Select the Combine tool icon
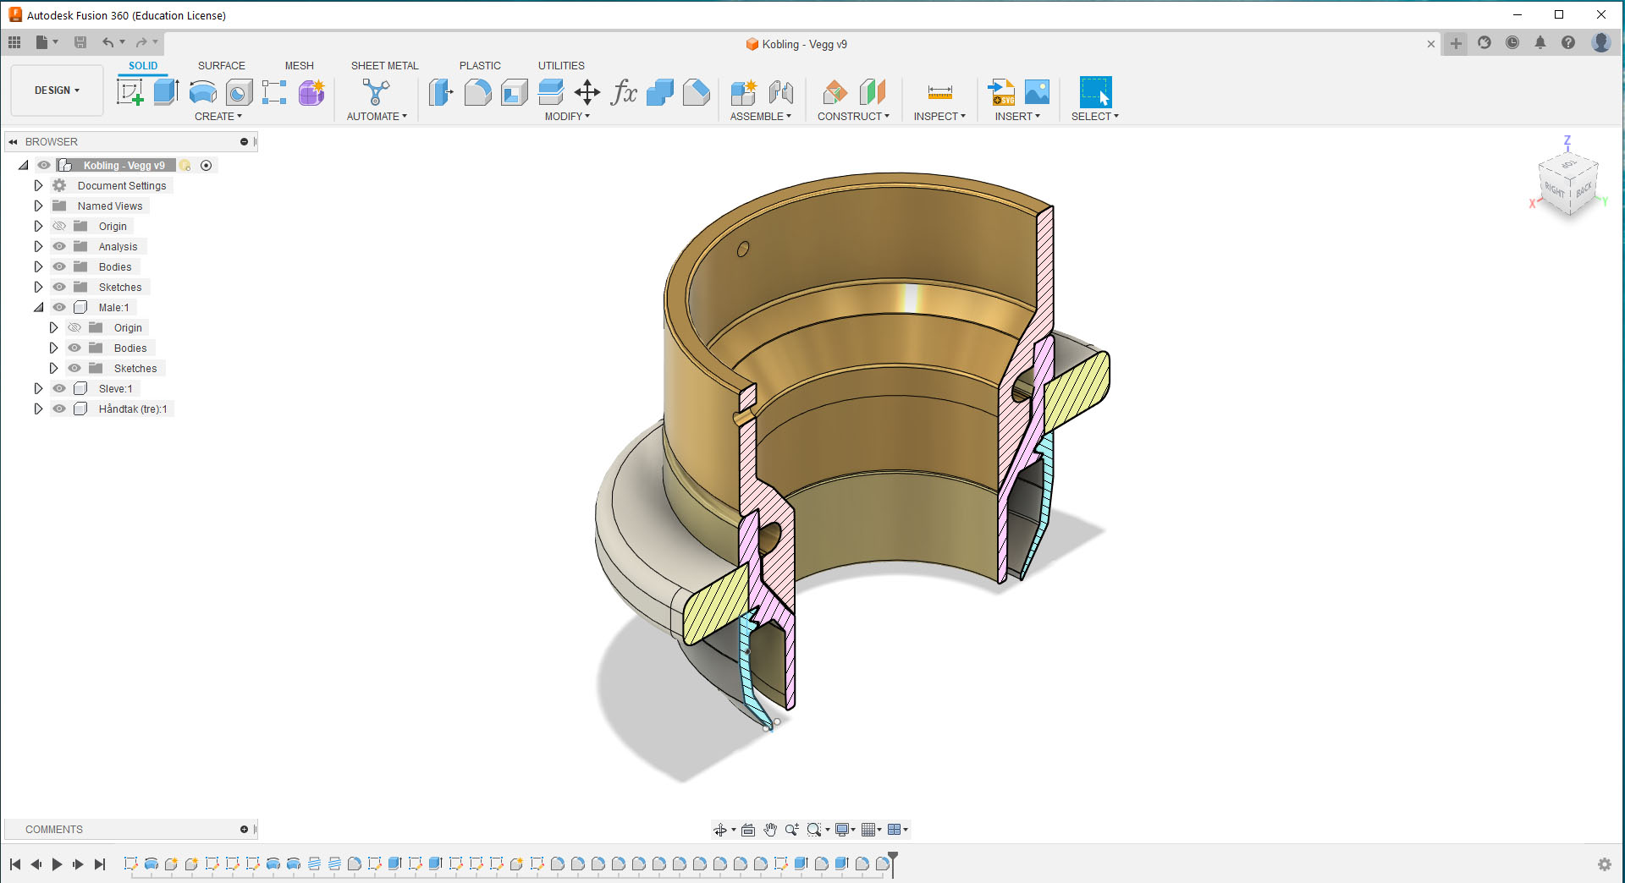This screenshot has height=883, width=1625. (660, 92)
